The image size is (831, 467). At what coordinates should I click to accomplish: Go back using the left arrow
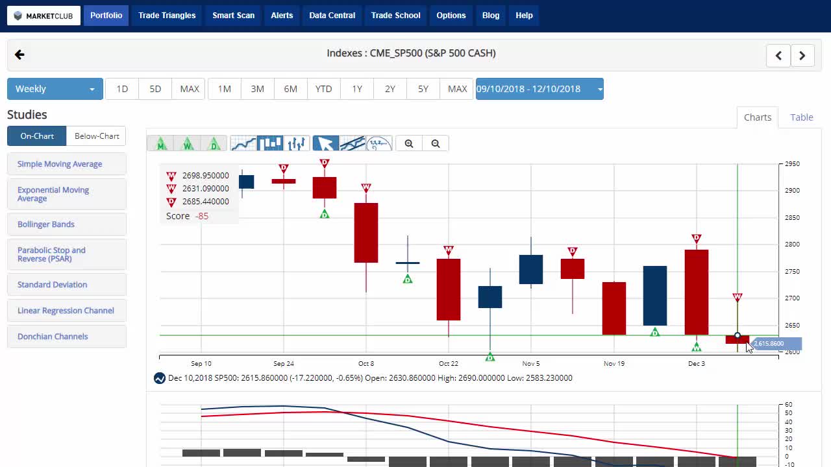(19, 55)
